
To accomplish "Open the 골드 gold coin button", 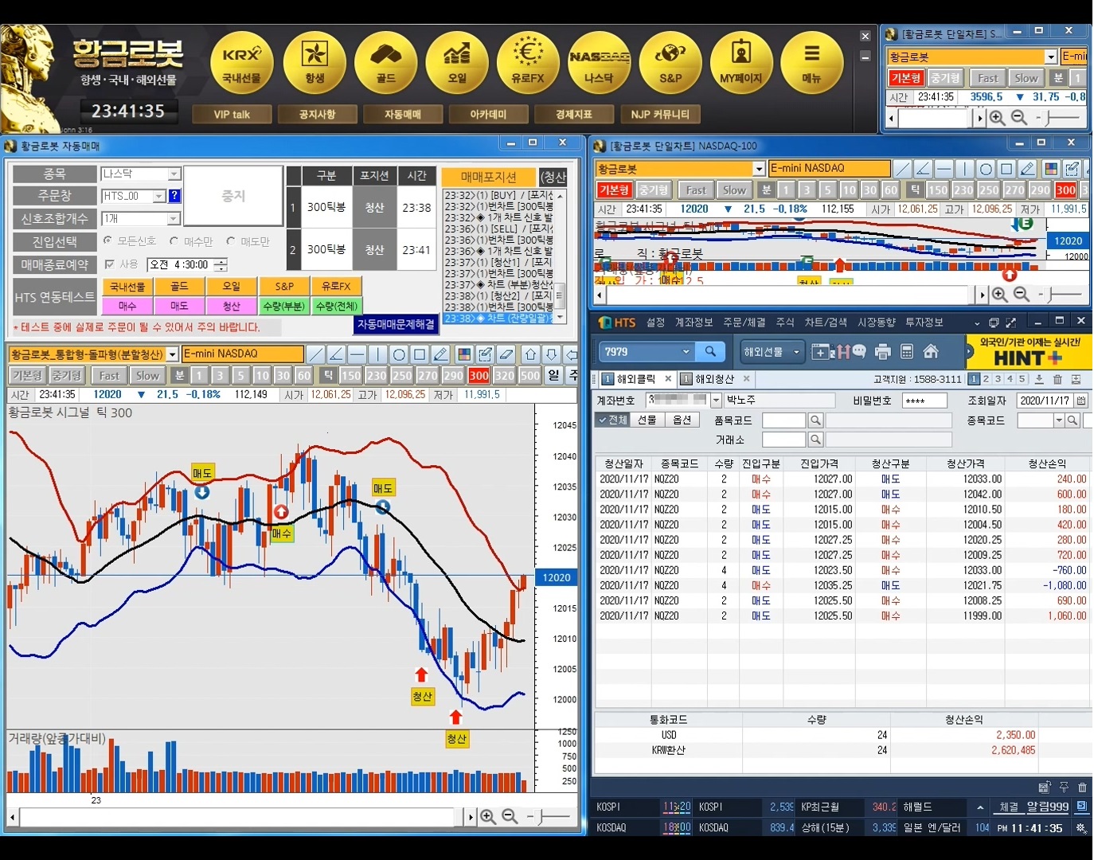I will (385, 62).
